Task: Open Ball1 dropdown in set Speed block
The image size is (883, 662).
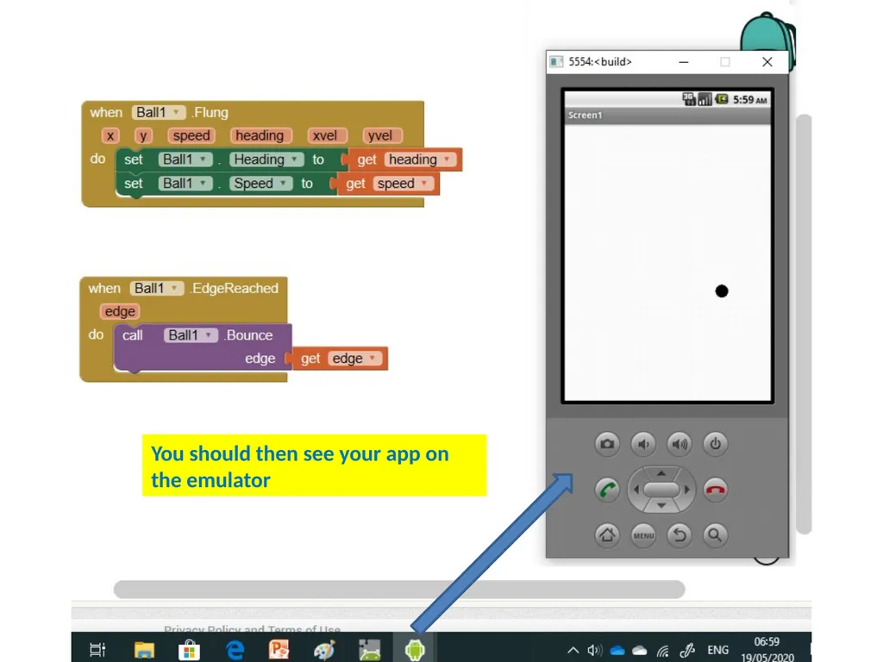Action: tap(185, 184)
